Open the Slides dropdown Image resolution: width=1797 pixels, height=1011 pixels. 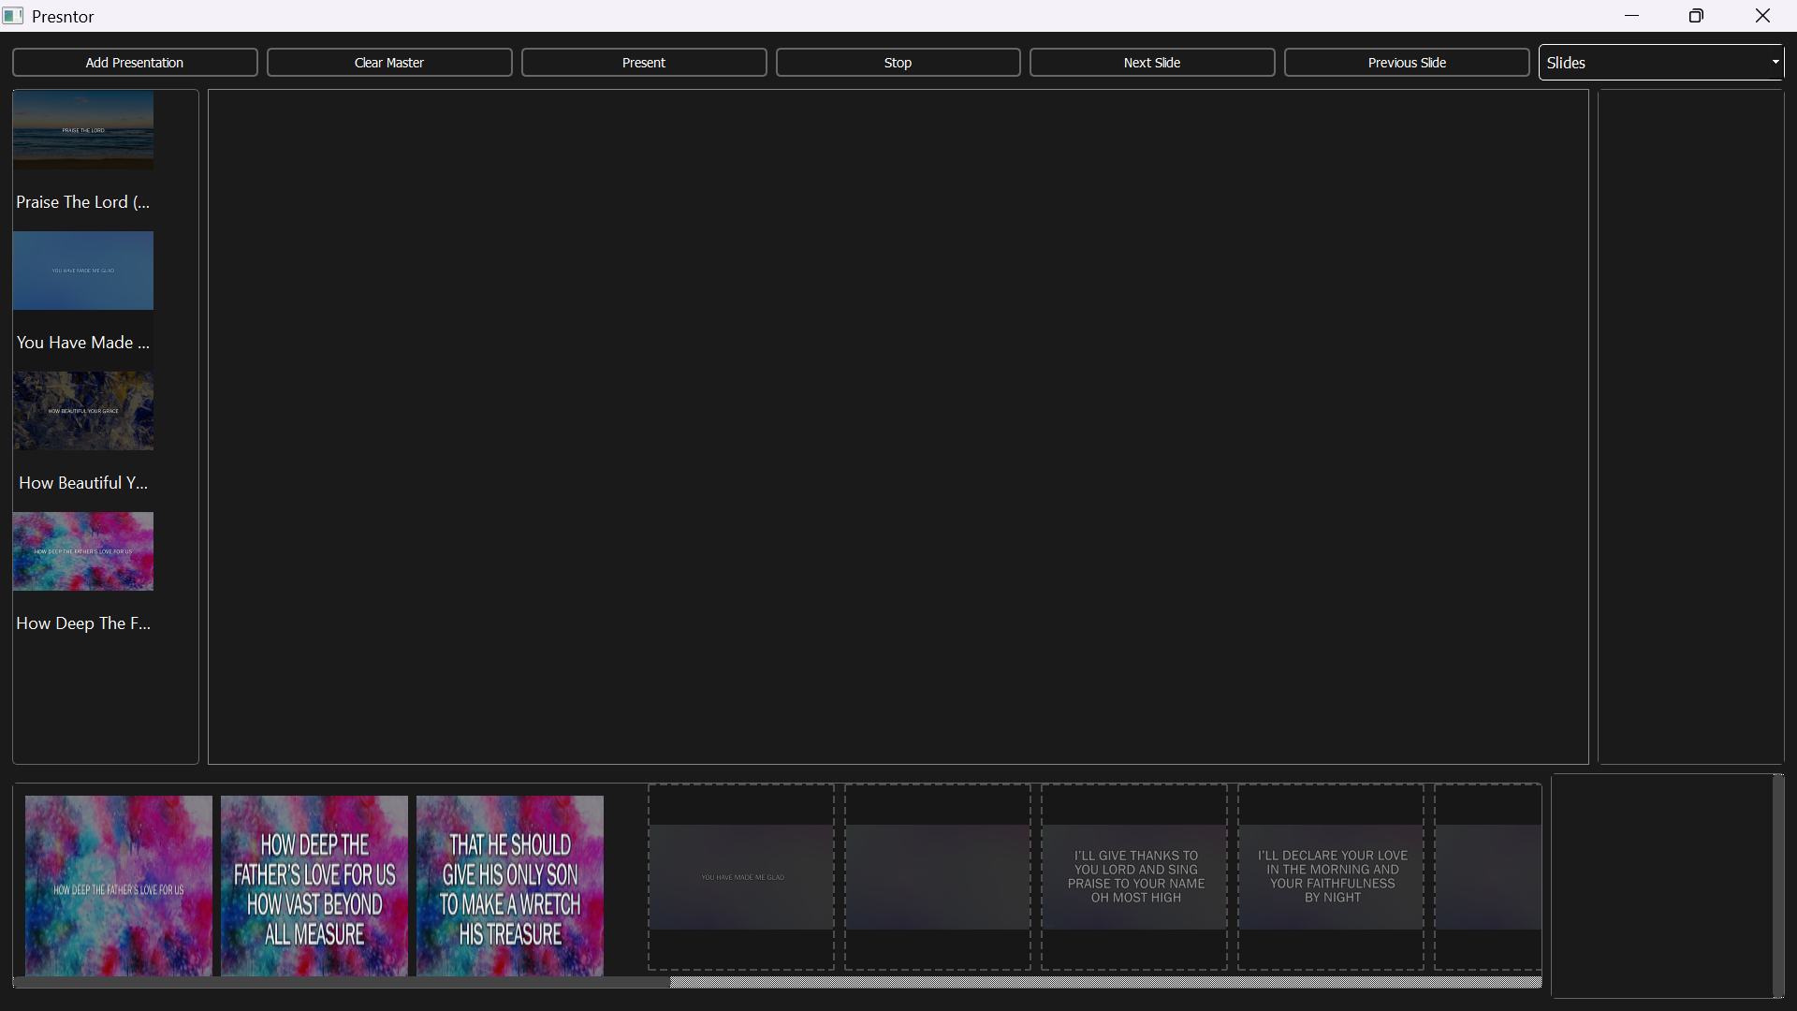(x=1661, y=62)
